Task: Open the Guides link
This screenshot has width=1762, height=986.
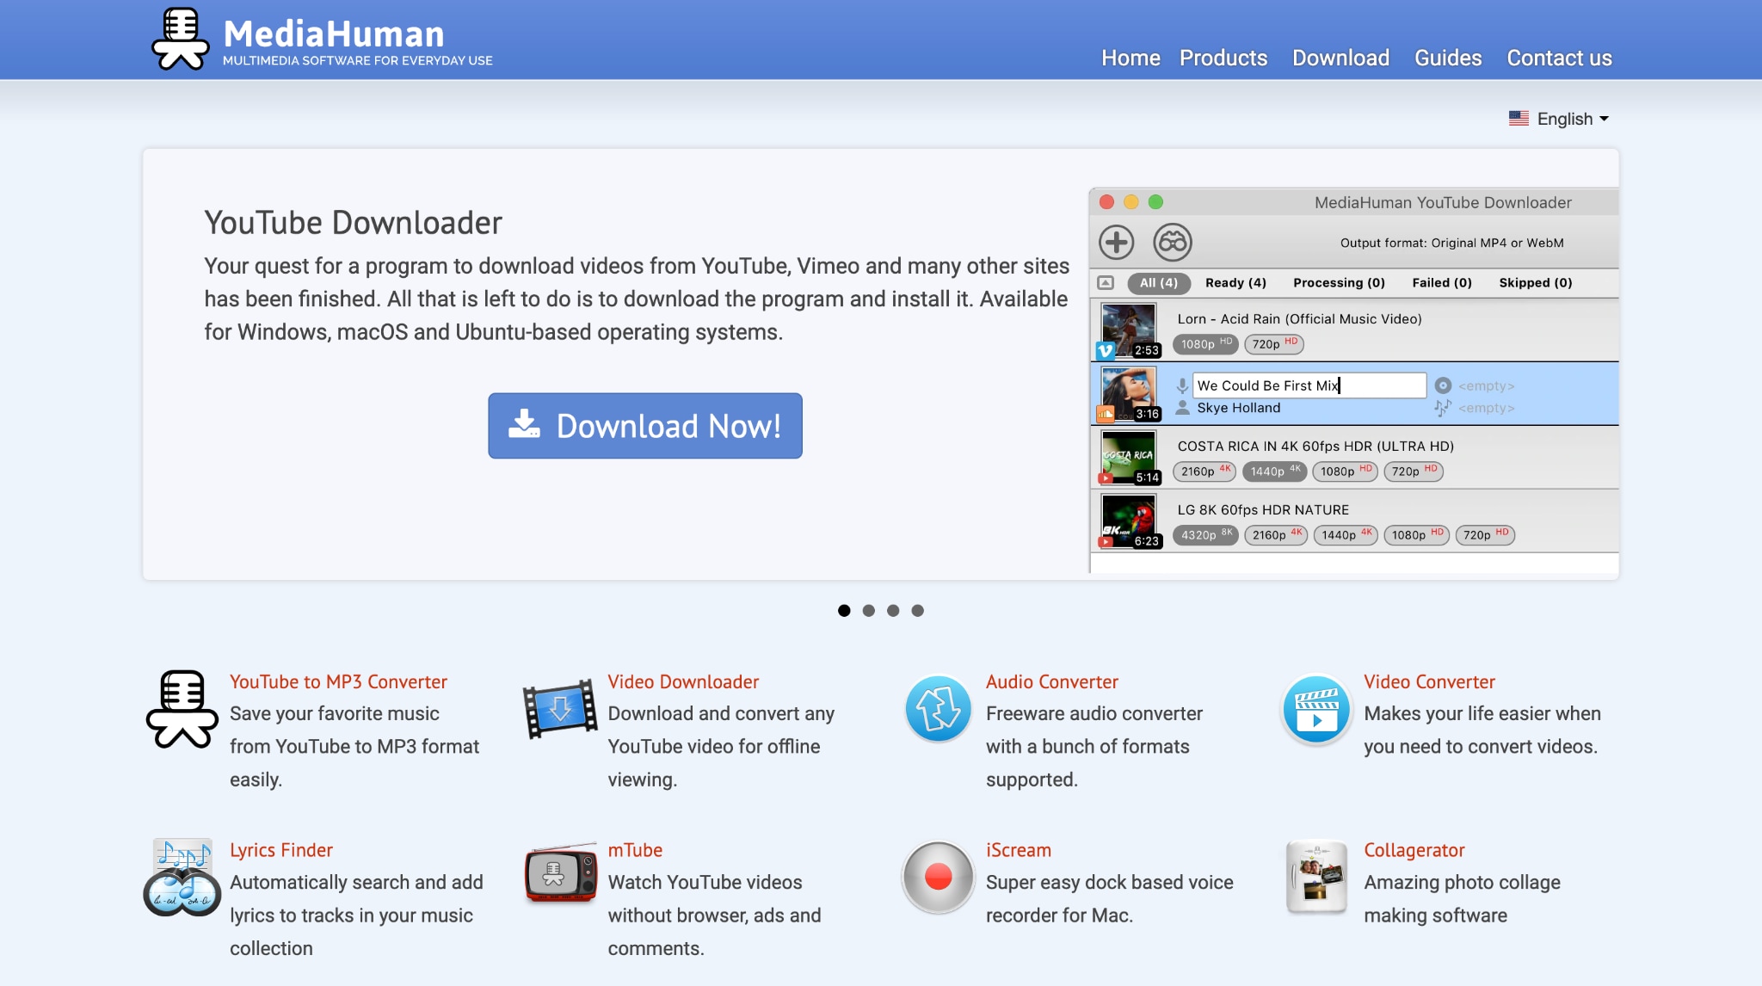Action: (1447, 58)
